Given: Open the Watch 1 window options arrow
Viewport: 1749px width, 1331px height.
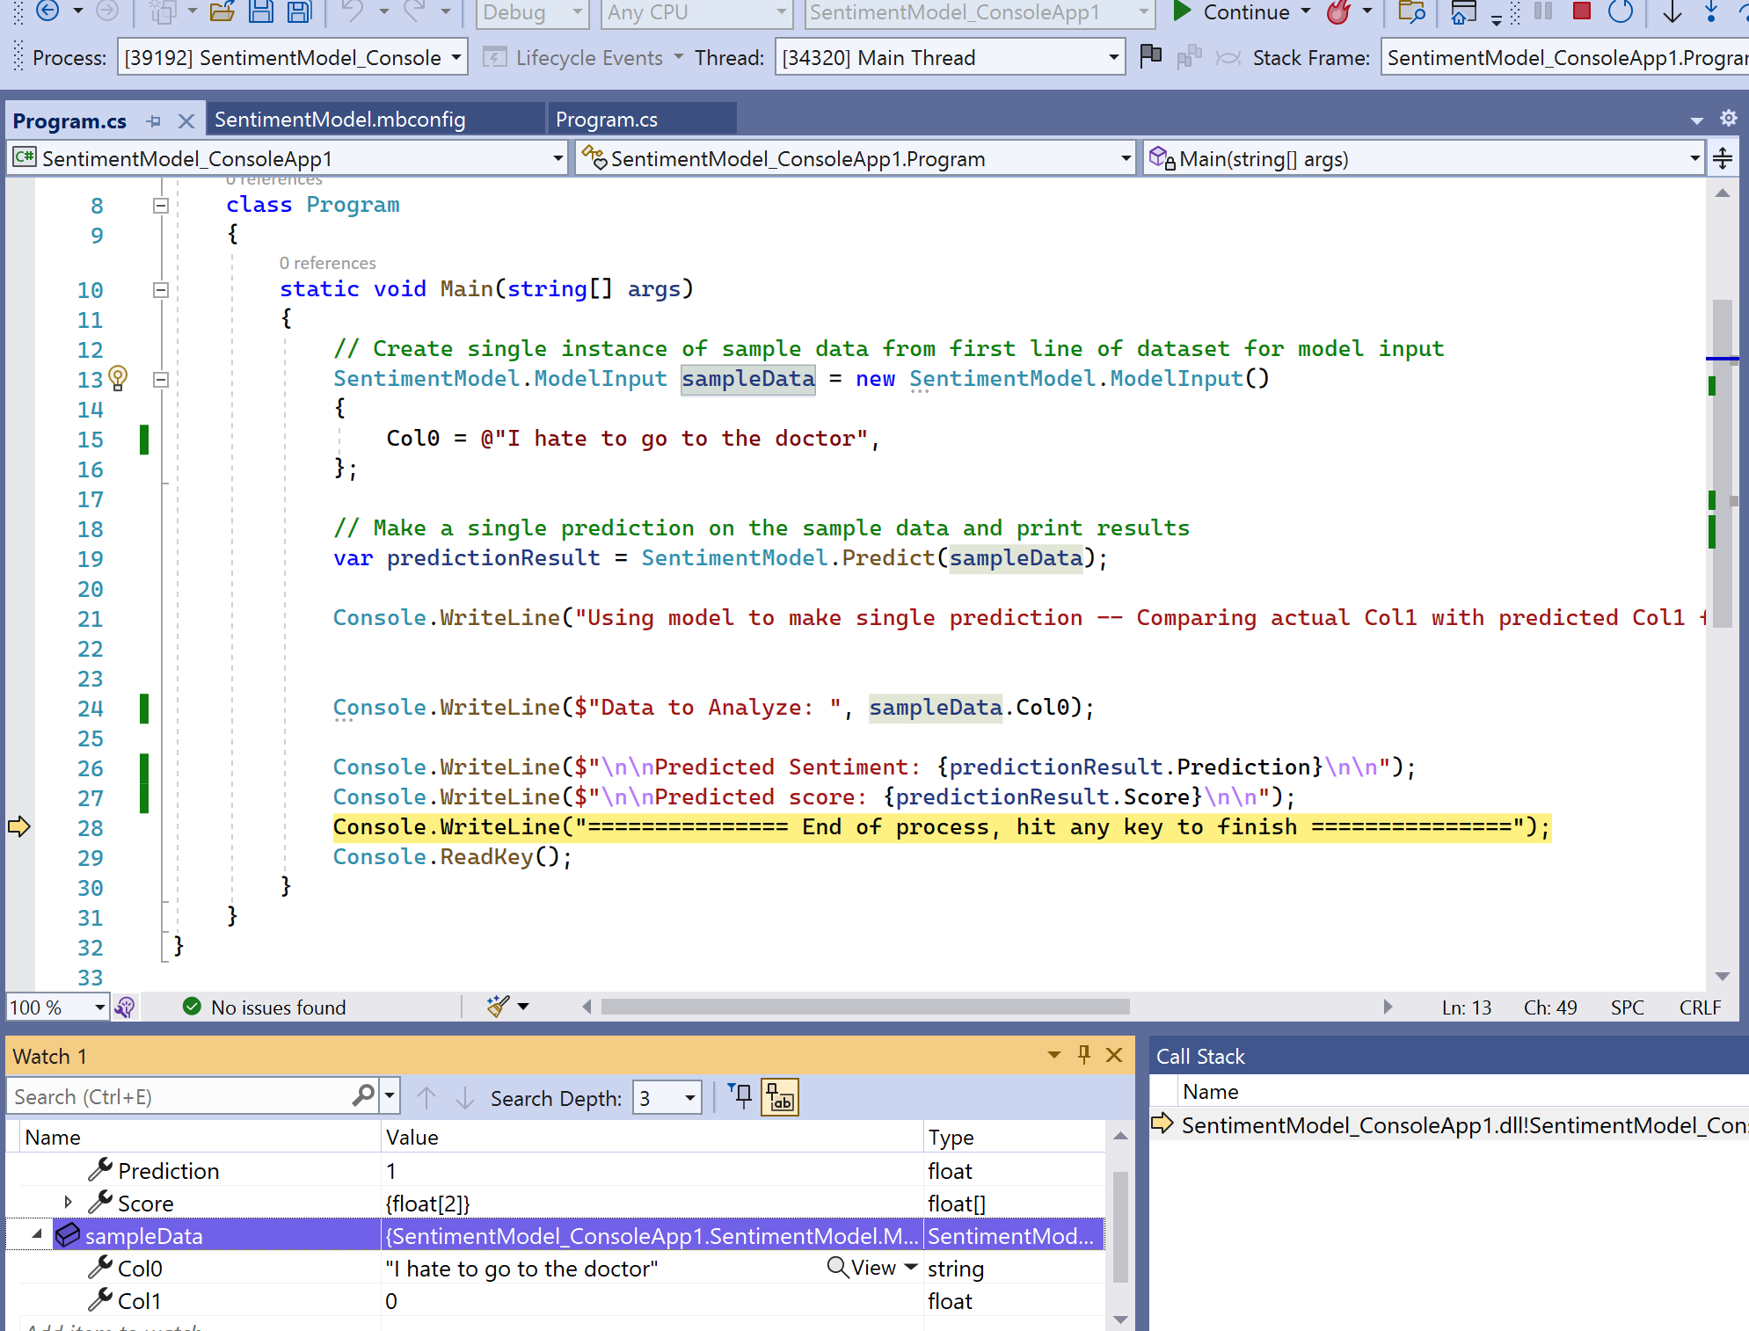Looking at the screenshot, I should pyautogui.click(x=1053, y=1055).
